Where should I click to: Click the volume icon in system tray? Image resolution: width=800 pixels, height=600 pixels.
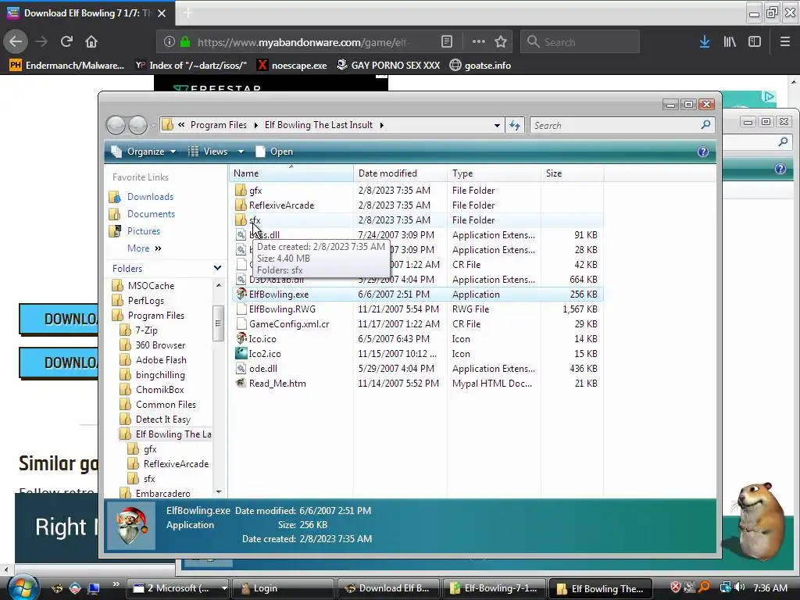click(x=739, y=587)
